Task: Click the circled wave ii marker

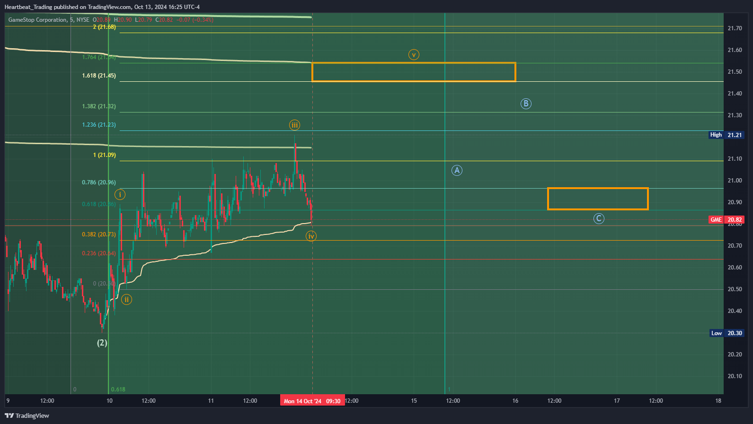Action: 126,299
